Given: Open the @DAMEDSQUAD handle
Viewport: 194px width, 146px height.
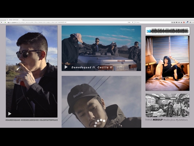Looking at the screenshot, I should (x=13, y=120).
